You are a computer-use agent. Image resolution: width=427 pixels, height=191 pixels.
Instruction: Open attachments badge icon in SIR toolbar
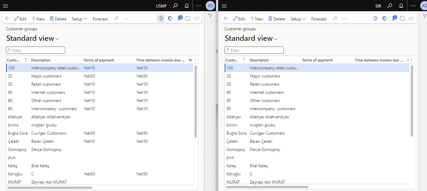point(394,18)
